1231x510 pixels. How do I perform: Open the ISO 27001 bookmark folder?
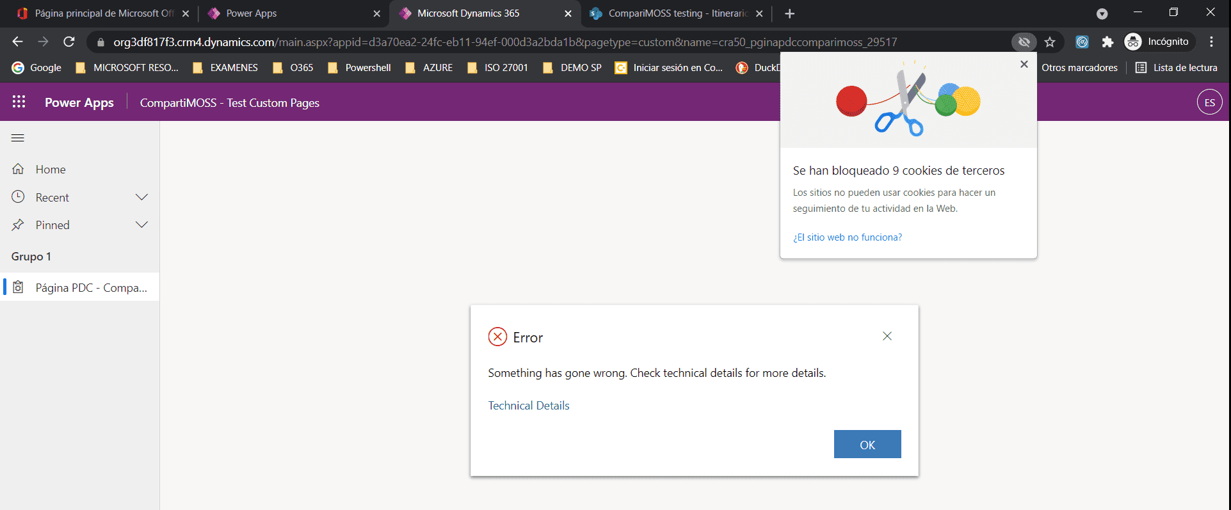497,68
